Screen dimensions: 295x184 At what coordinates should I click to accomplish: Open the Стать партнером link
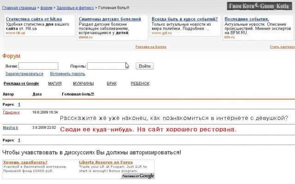282,47
